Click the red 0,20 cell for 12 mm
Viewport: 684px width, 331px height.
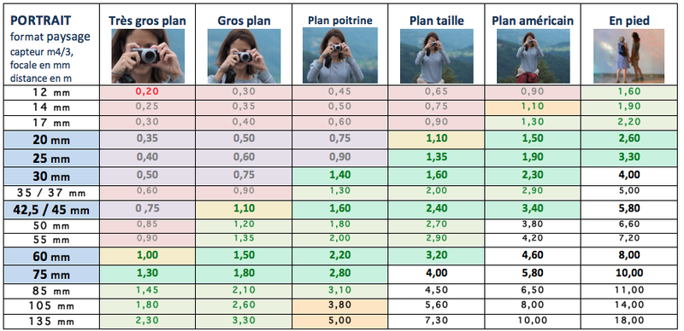click(x=147, y=92)
